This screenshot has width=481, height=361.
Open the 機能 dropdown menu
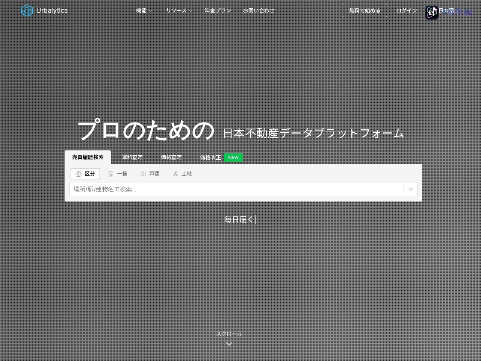click(144, 11)
